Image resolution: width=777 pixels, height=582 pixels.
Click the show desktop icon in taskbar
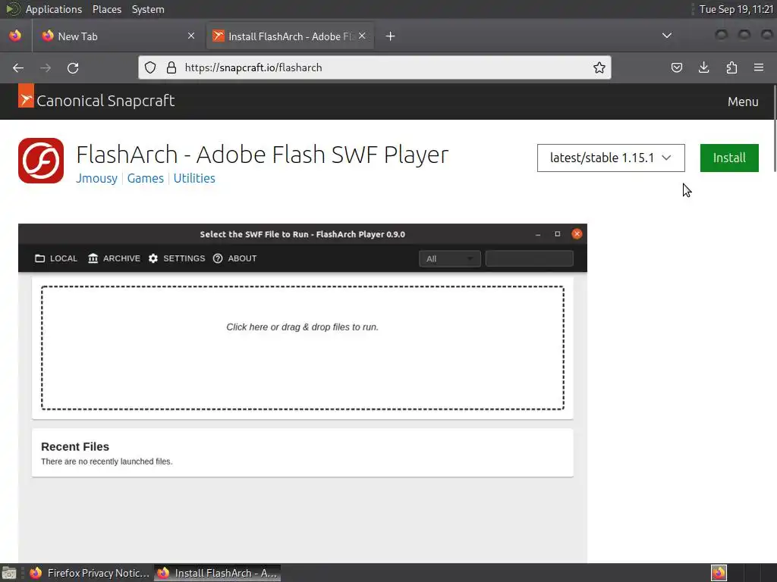[x=9, y=573]
